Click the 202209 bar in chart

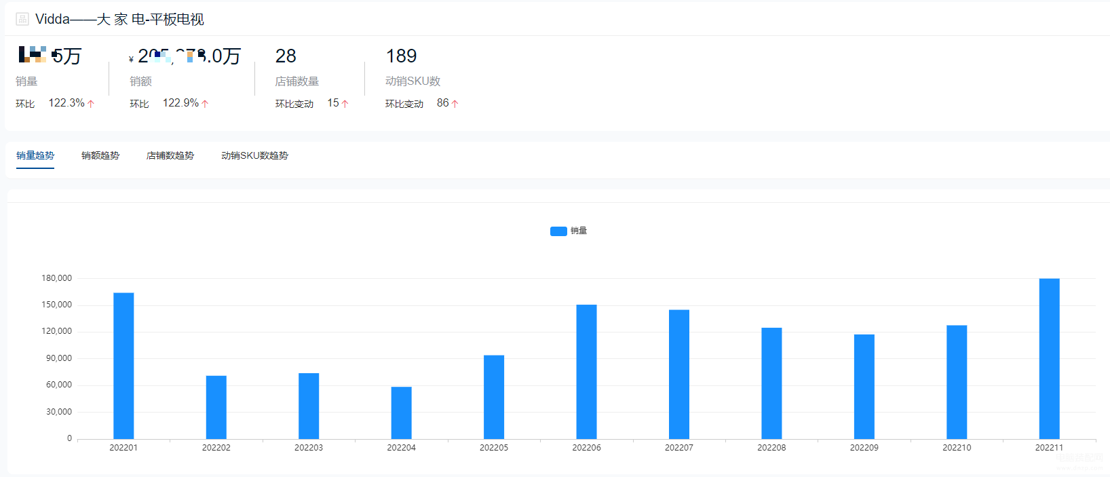(864, 387)
